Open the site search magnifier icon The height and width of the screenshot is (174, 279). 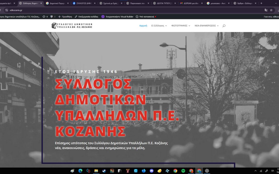click(x=224, y=26)
